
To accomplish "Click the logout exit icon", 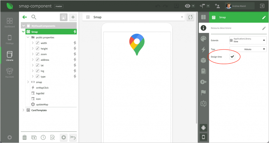I will pos(262,6).
